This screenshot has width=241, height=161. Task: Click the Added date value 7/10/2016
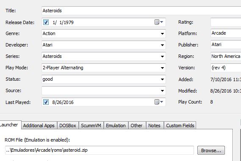tap(221, 79)
